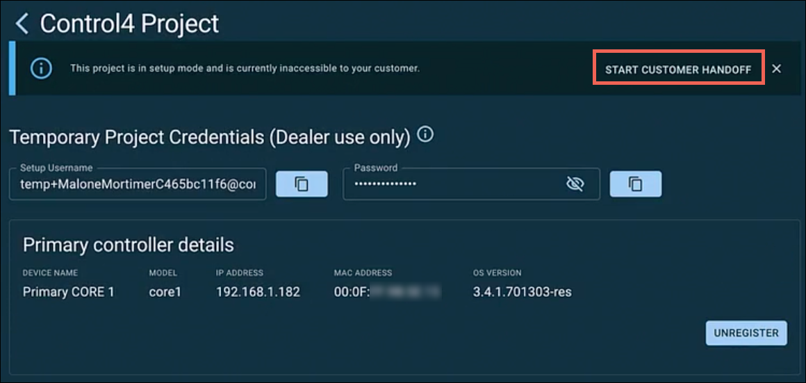The height and width of the screenshot is (383, 806).
Task: Click the Primary controller details heading
Action: tap(129, 245)
